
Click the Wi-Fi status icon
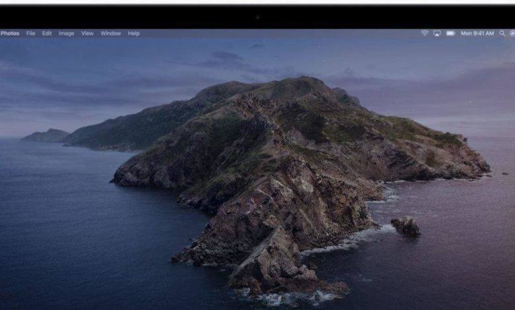(425, 34)
